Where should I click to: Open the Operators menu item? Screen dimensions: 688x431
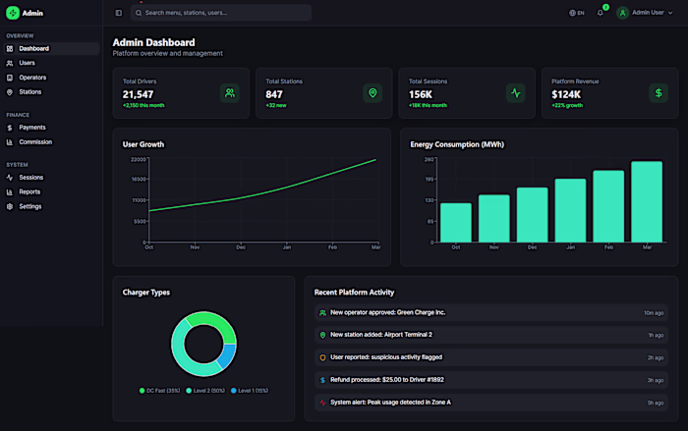coord(52,78)
